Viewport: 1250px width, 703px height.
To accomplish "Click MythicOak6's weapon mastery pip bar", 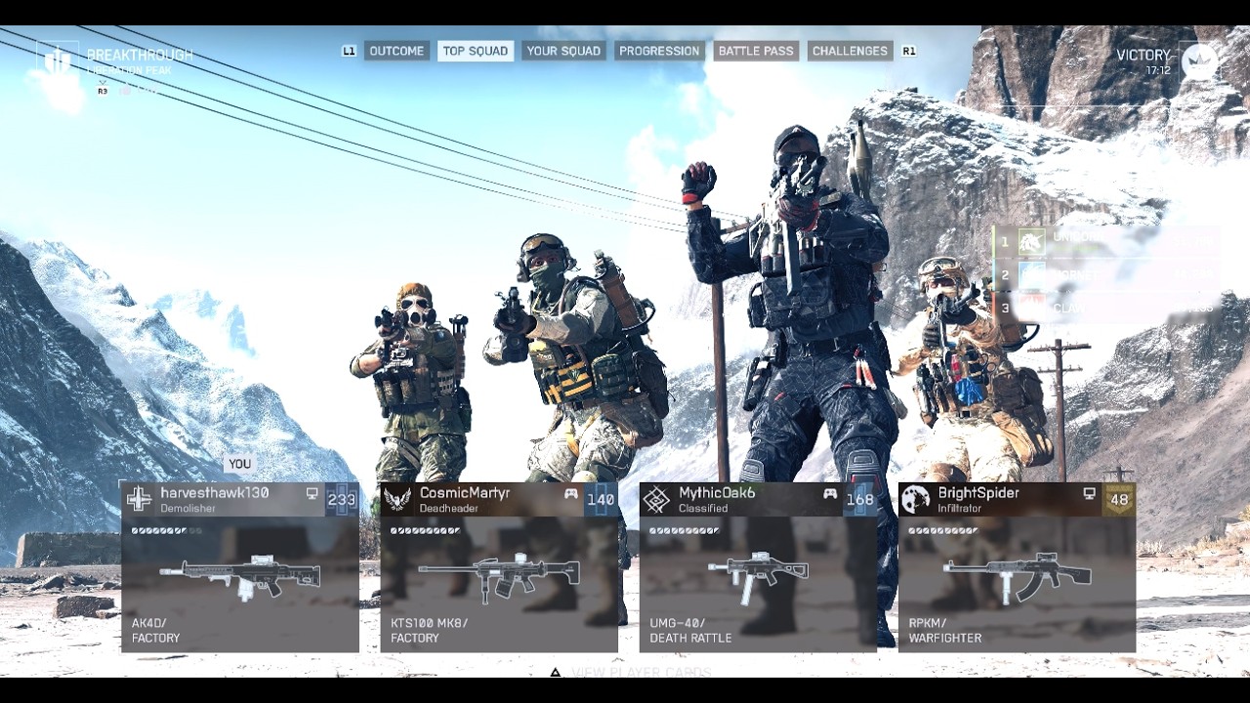I will point(685,530).
